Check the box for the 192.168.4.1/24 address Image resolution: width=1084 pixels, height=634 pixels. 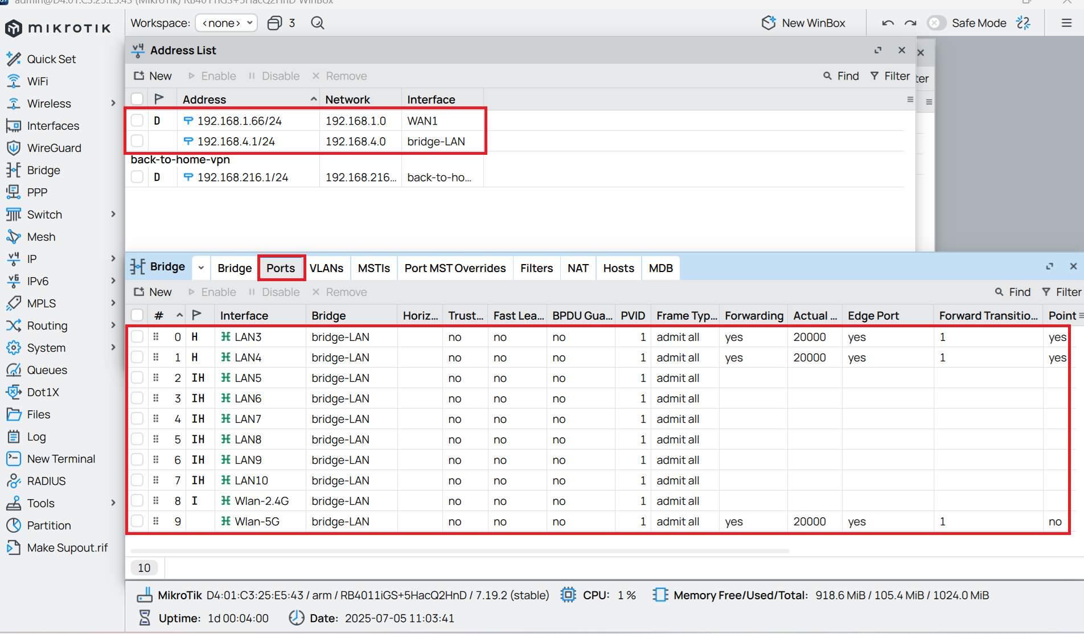click(x=137, y=141)
